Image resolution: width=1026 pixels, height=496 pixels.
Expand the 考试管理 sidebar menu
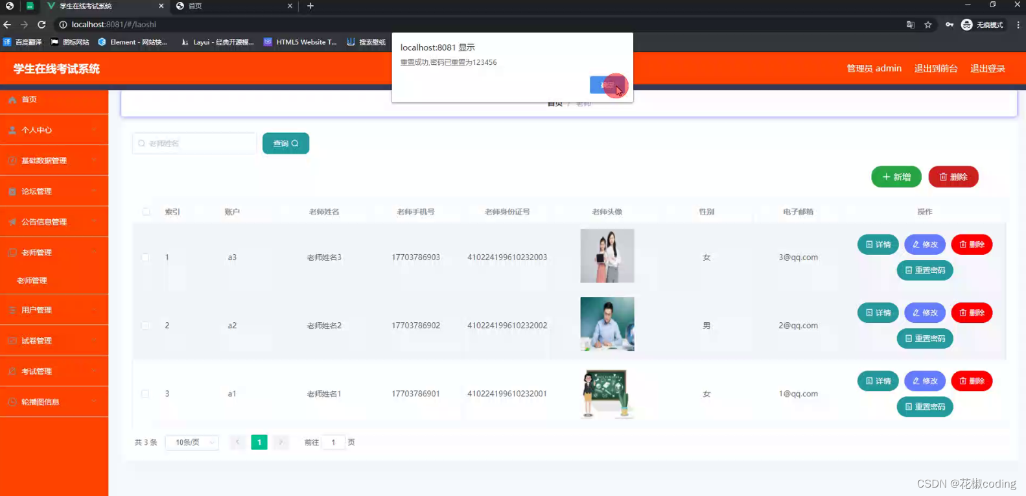54,372
